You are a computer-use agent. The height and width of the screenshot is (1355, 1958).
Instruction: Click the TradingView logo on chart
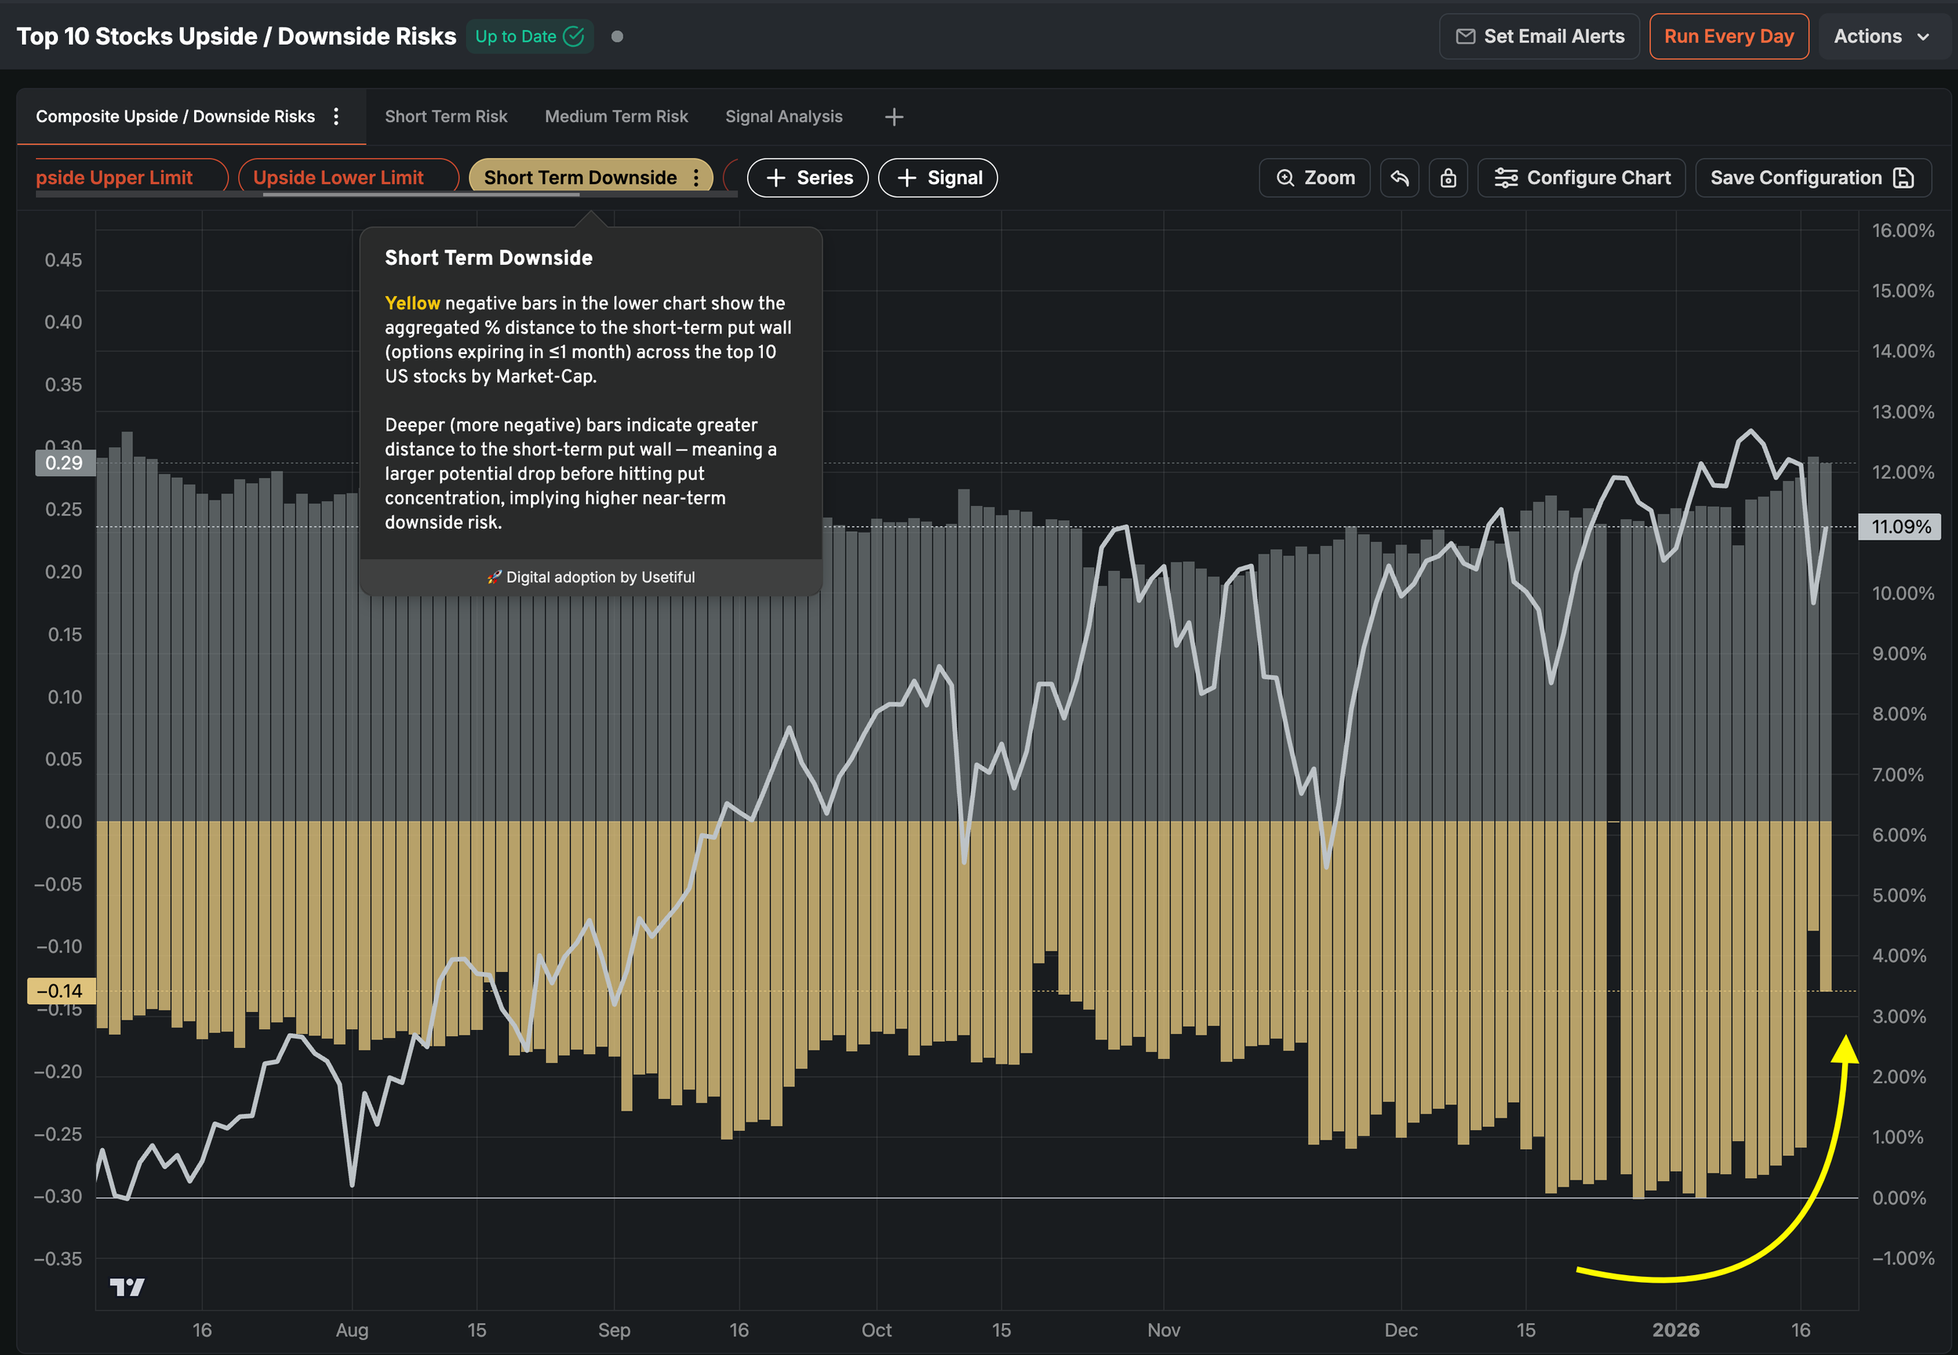click(128, 1287)
